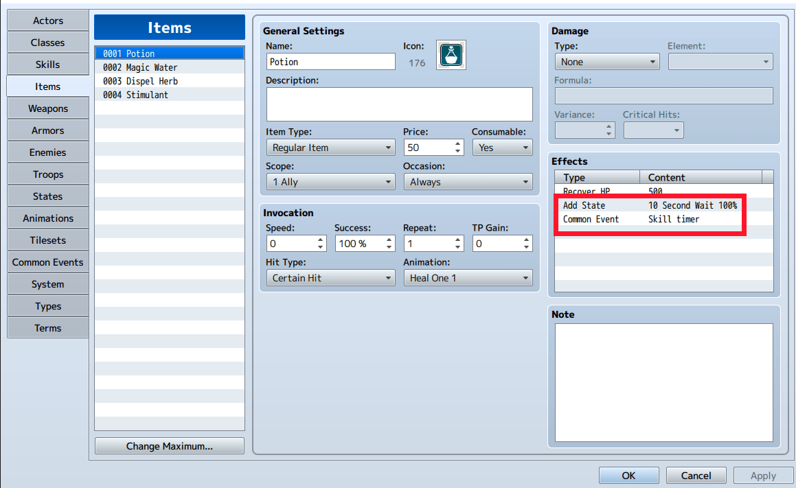Change the Consumable setting dropdown
Screen dimensions: 796x488
click(502, 147)
